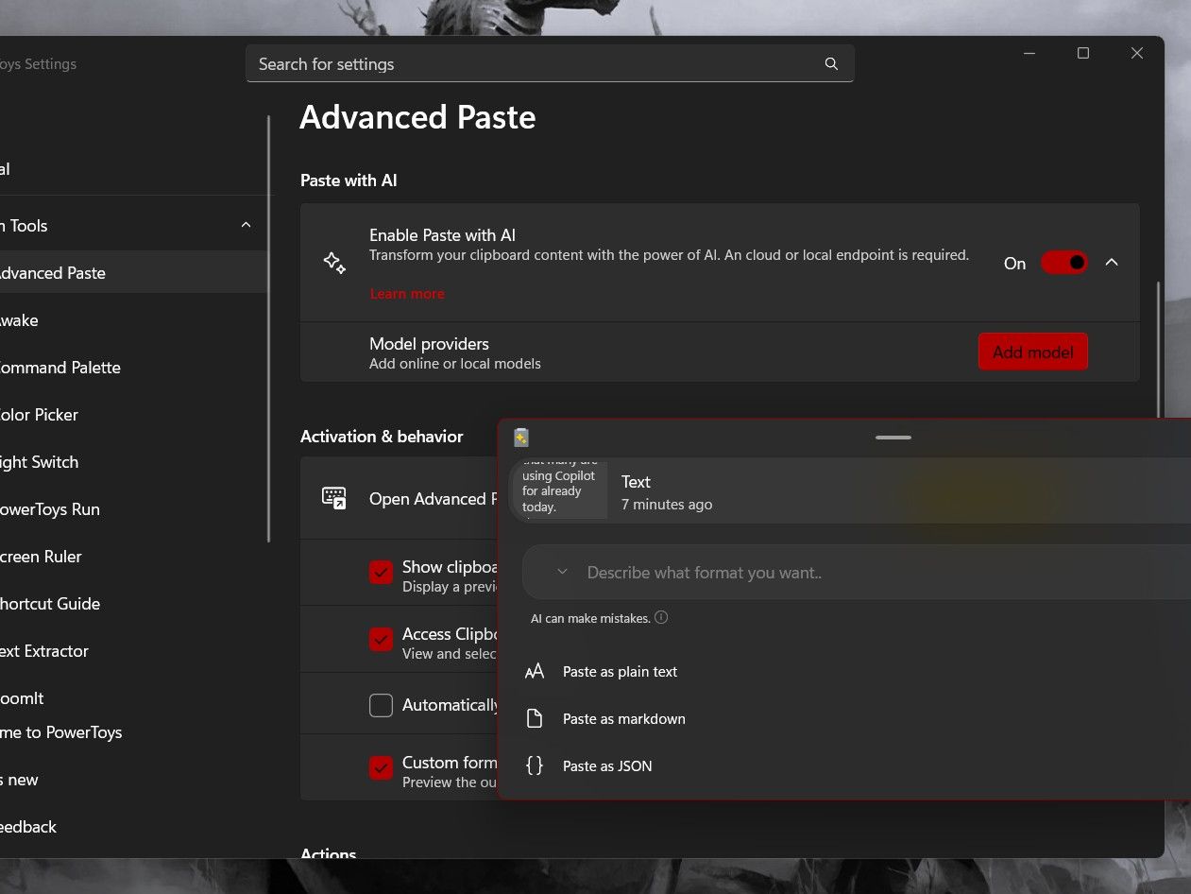Click the Paste with AI sparkle icon

pos(334,263)
